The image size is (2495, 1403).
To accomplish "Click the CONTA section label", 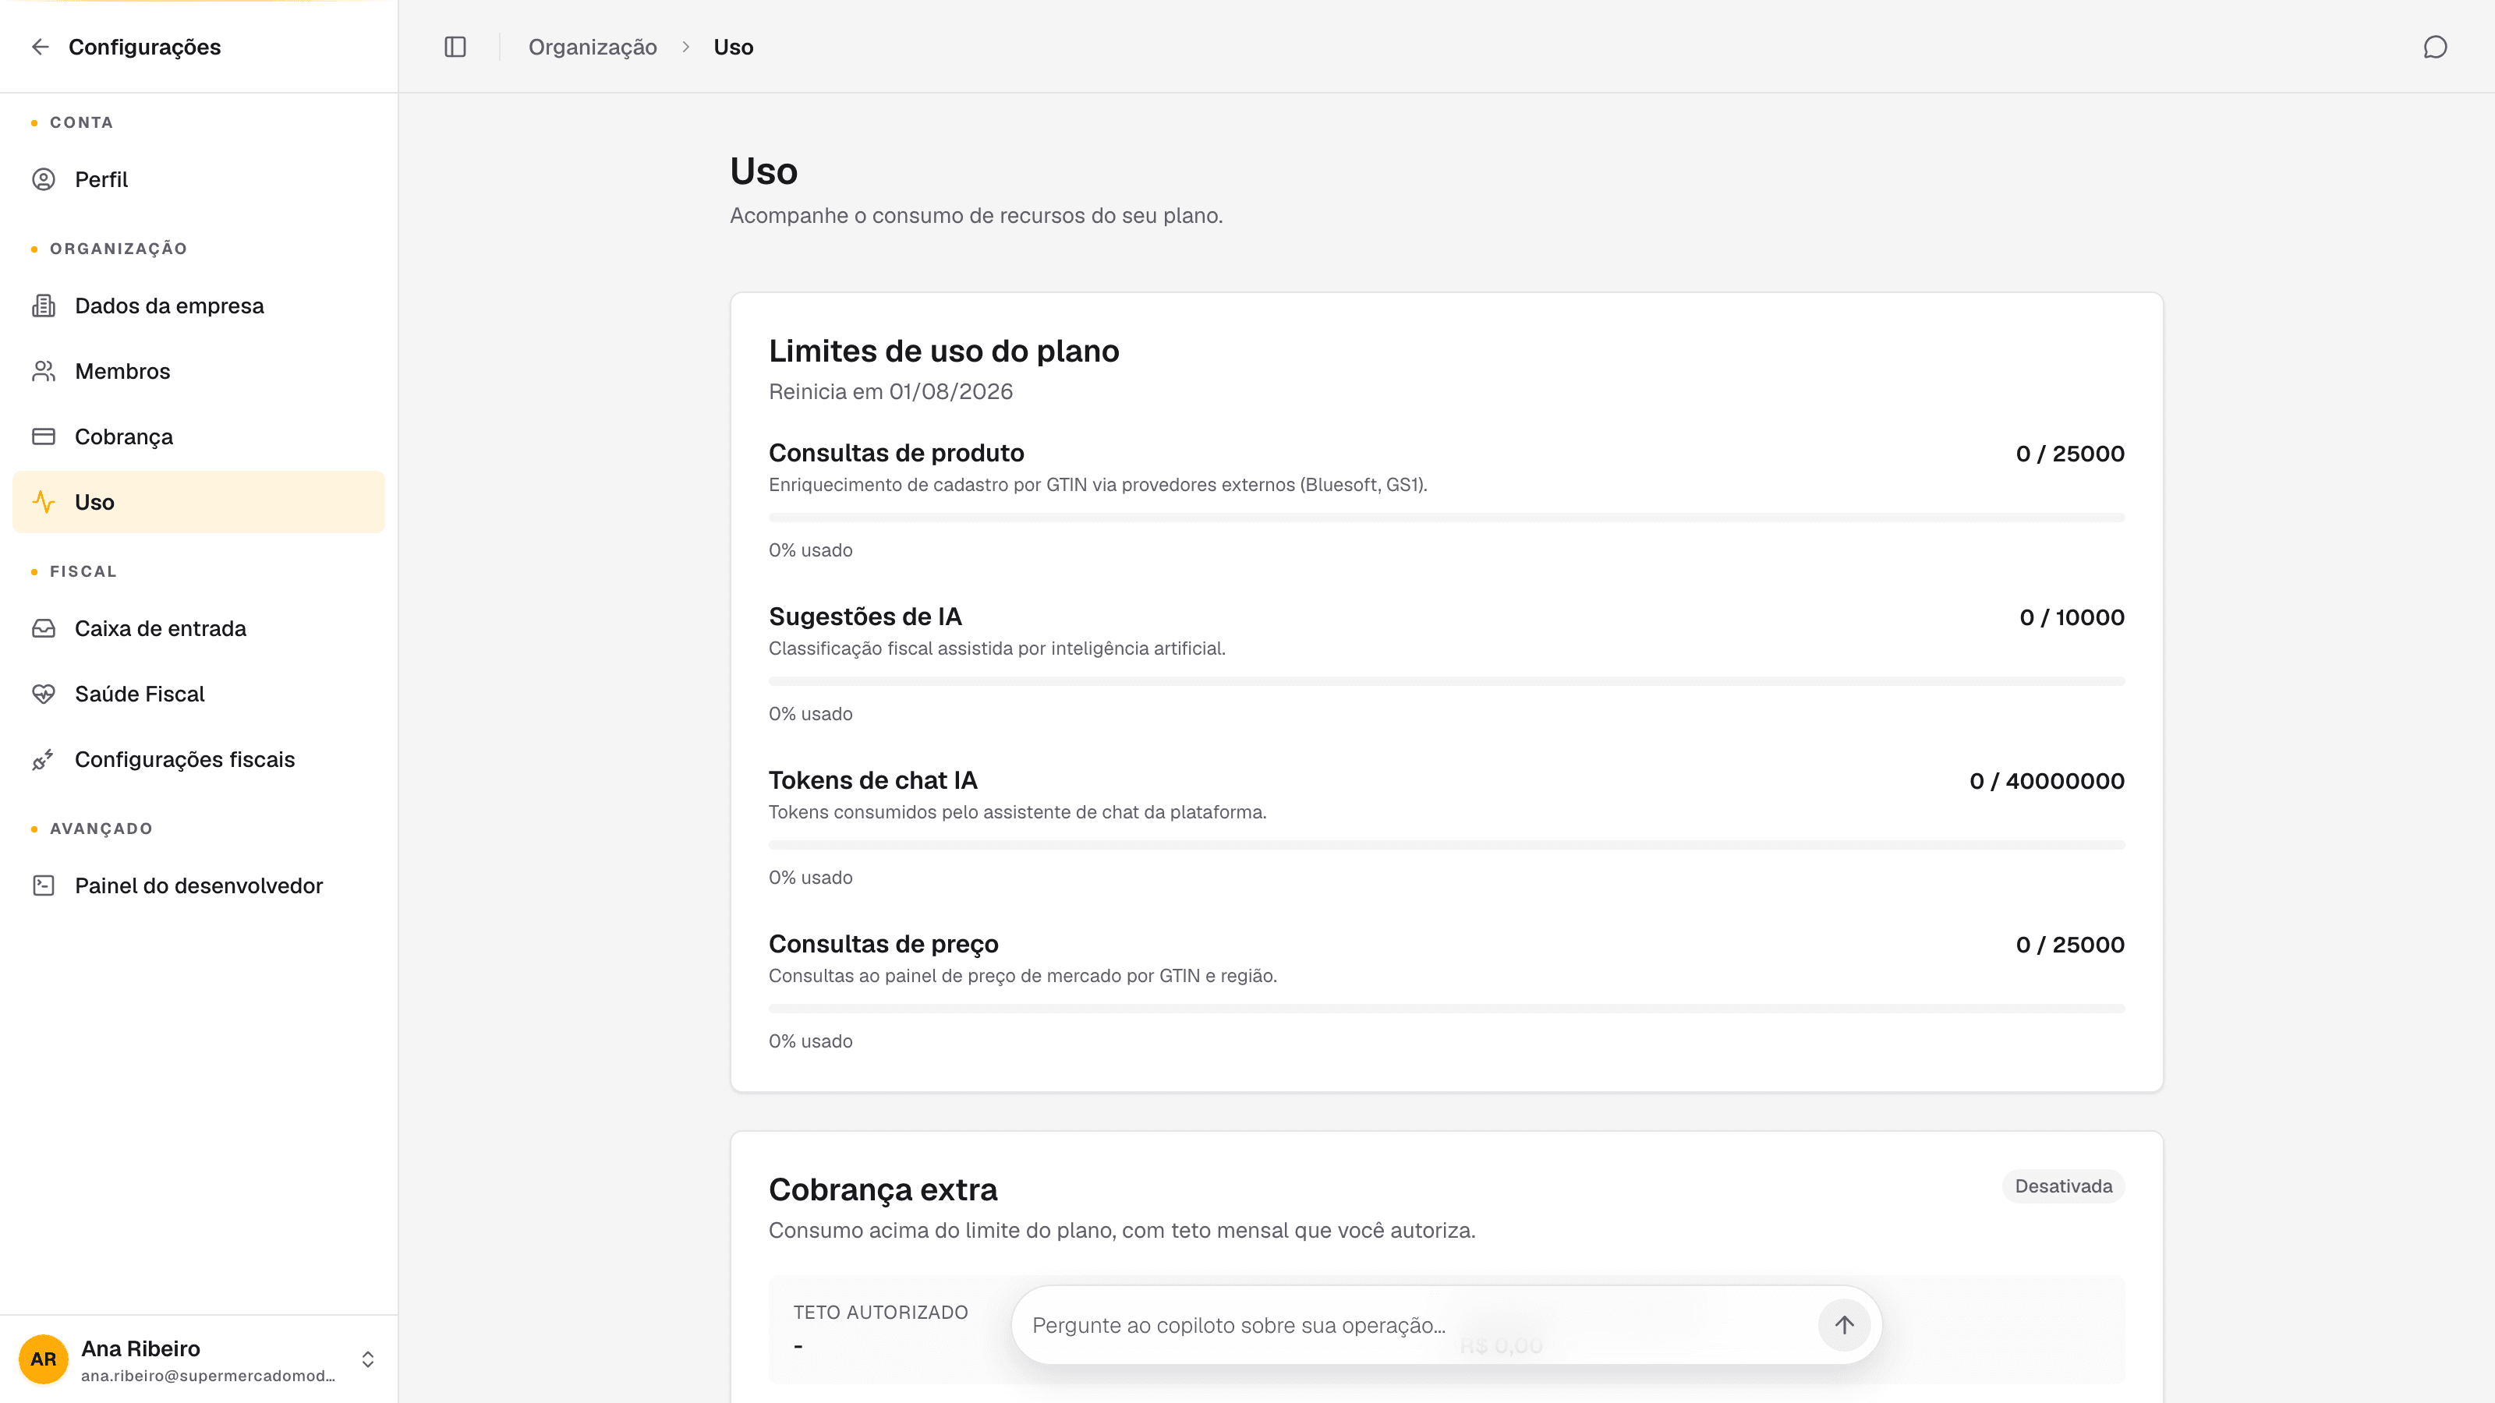I will (x=81, y=122).
